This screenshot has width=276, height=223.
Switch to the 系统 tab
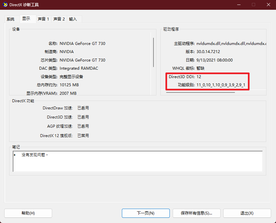click(10, 19)
